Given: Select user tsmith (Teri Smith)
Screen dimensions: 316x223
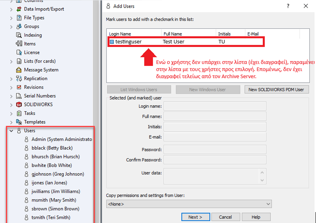Looking at the screenshot, I should coord(51,218).
